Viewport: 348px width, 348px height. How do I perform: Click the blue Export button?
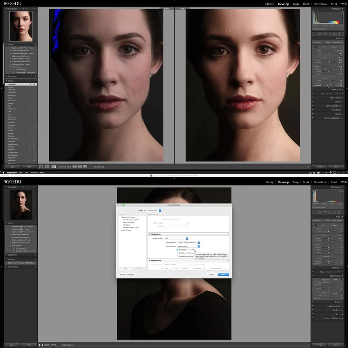tap(223, 274)
